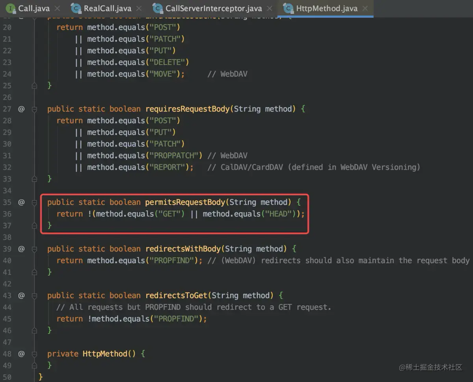473x382 pixels.
Task: Click the "REPORT" string literal
Action: (x=167, y=167)
